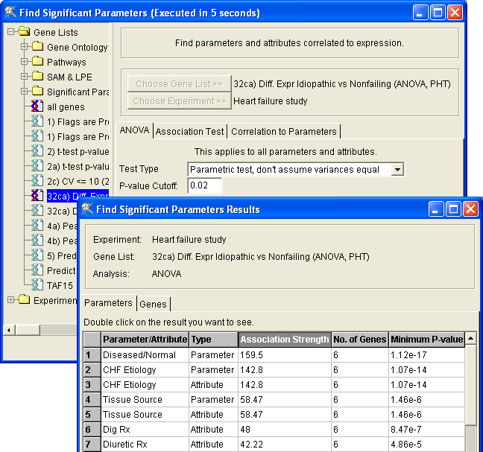Click the TAF15 gene list icon
The height and width of the screenshot is (452, 483).
(37, 284)
